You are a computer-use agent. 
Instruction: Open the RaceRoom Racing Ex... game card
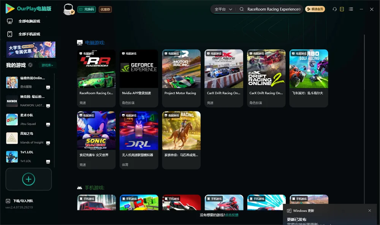[96, 78]
